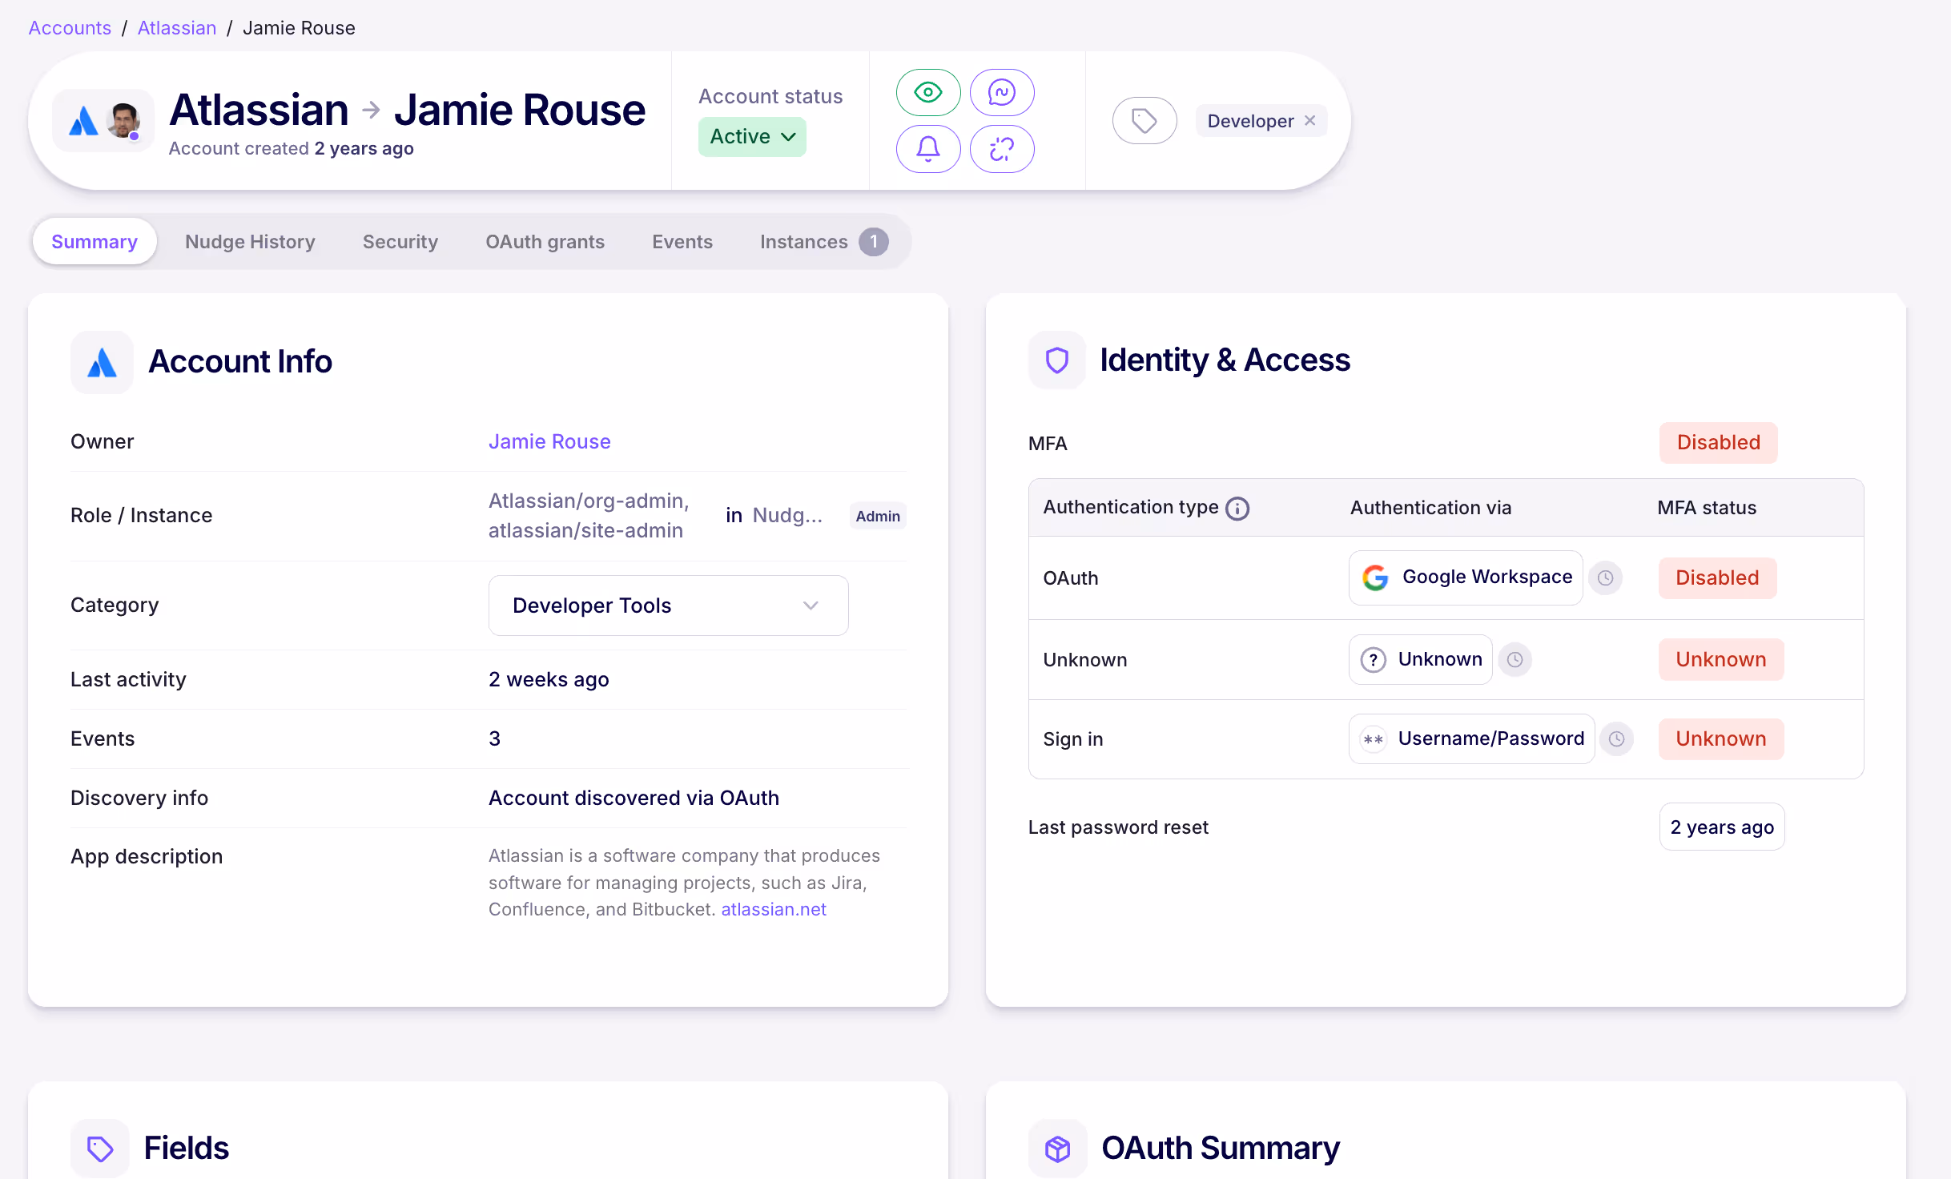Go to Atlassian breadcrumb link
This screenshot has height=1179, width=1951.
coord(177,28)
